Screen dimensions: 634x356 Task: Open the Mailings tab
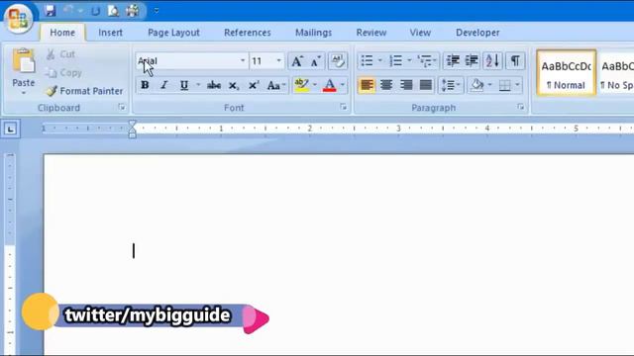[x=313, y=33]
